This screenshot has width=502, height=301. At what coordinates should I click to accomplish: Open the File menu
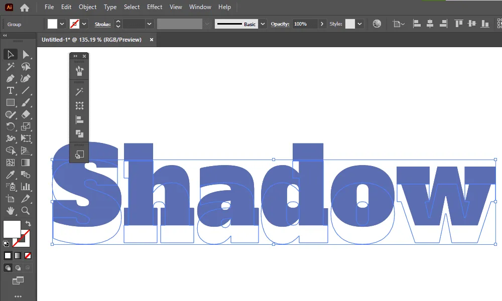(49, 7)
